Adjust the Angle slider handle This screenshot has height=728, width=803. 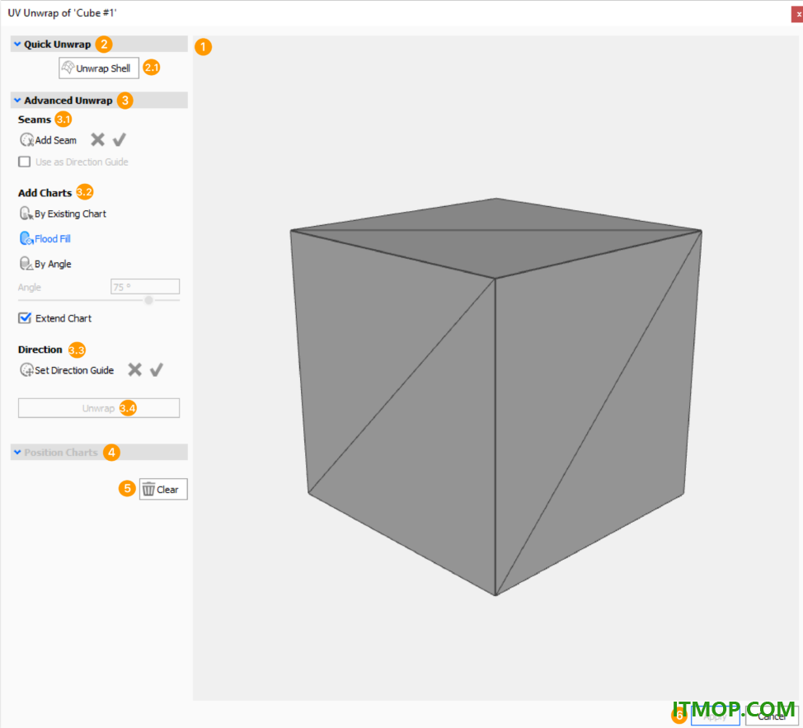click(148, 300)
